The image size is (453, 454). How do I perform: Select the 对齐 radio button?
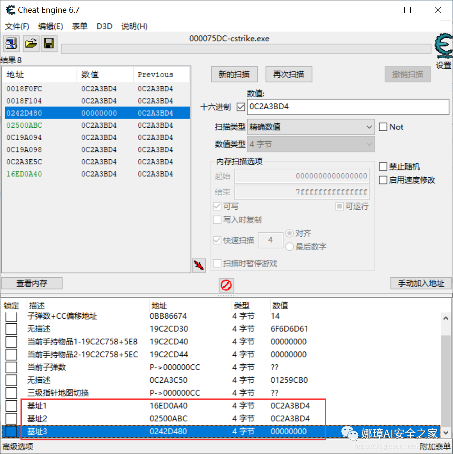(x=289, y=233)
